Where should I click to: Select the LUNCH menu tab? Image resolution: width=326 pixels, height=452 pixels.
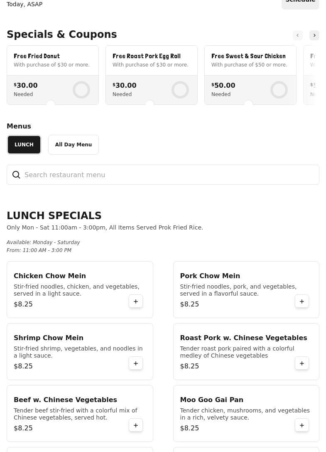pos(24,145)
